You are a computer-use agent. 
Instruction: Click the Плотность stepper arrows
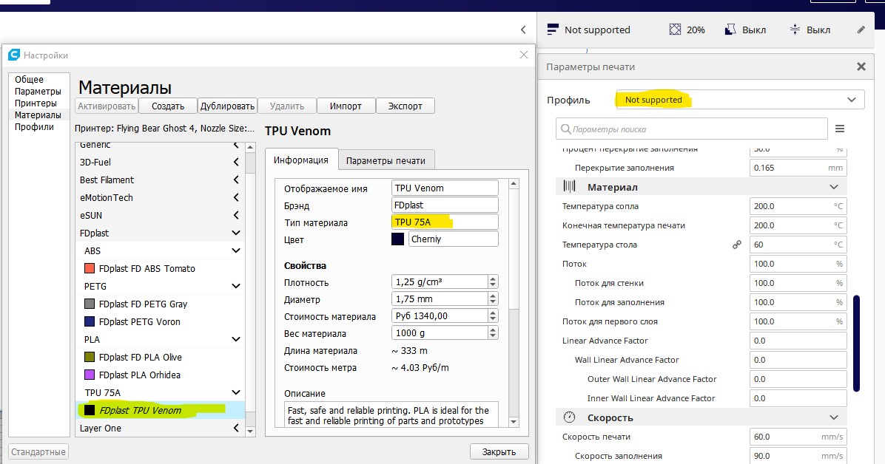(x=494, y=282)
